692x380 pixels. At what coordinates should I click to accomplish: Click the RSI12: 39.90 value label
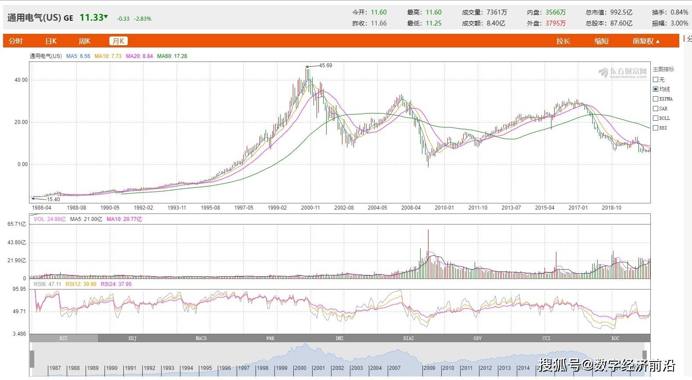click(81, 284)
